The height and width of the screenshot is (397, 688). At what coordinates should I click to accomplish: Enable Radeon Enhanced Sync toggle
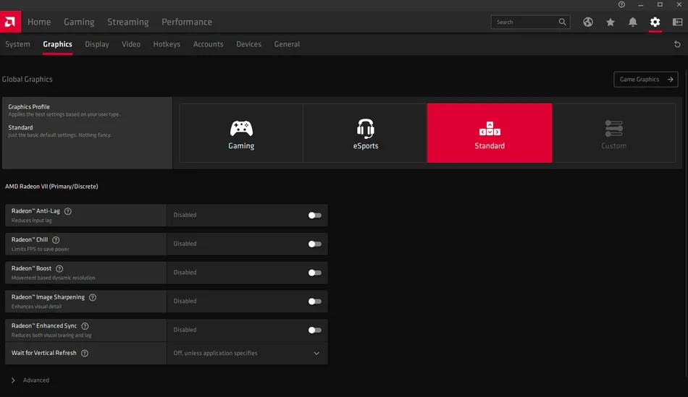(x=314, y=330)
